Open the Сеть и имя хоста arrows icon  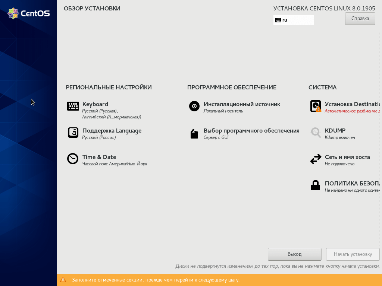(316, 159)
